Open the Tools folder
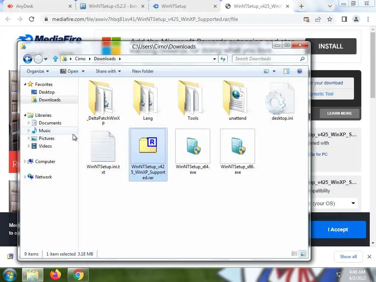The width and height of the screenshot is (376, 282). tap(193, 101)
